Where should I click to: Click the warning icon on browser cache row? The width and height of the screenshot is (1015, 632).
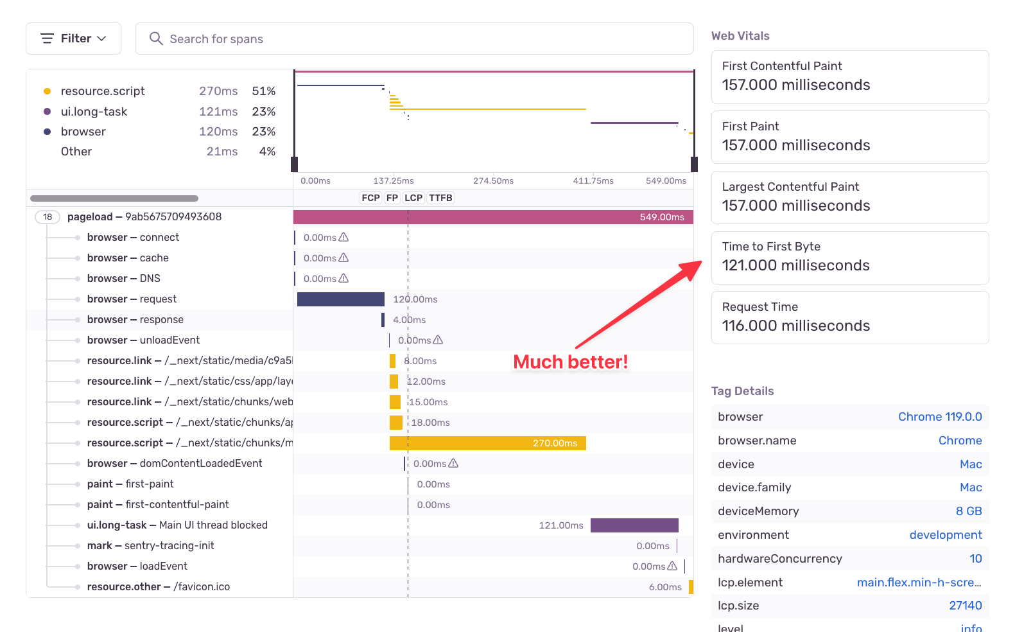pyautogui.click(x=343, y=258)
